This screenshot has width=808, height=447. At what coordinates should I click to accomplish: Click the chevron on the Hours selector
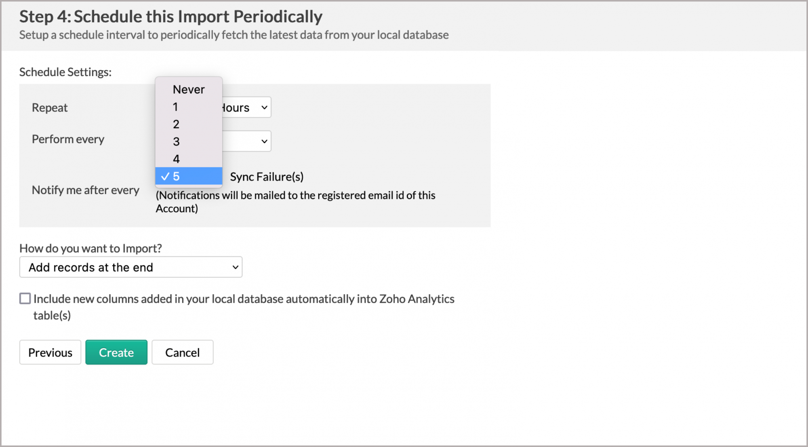[x=264, y=107]
